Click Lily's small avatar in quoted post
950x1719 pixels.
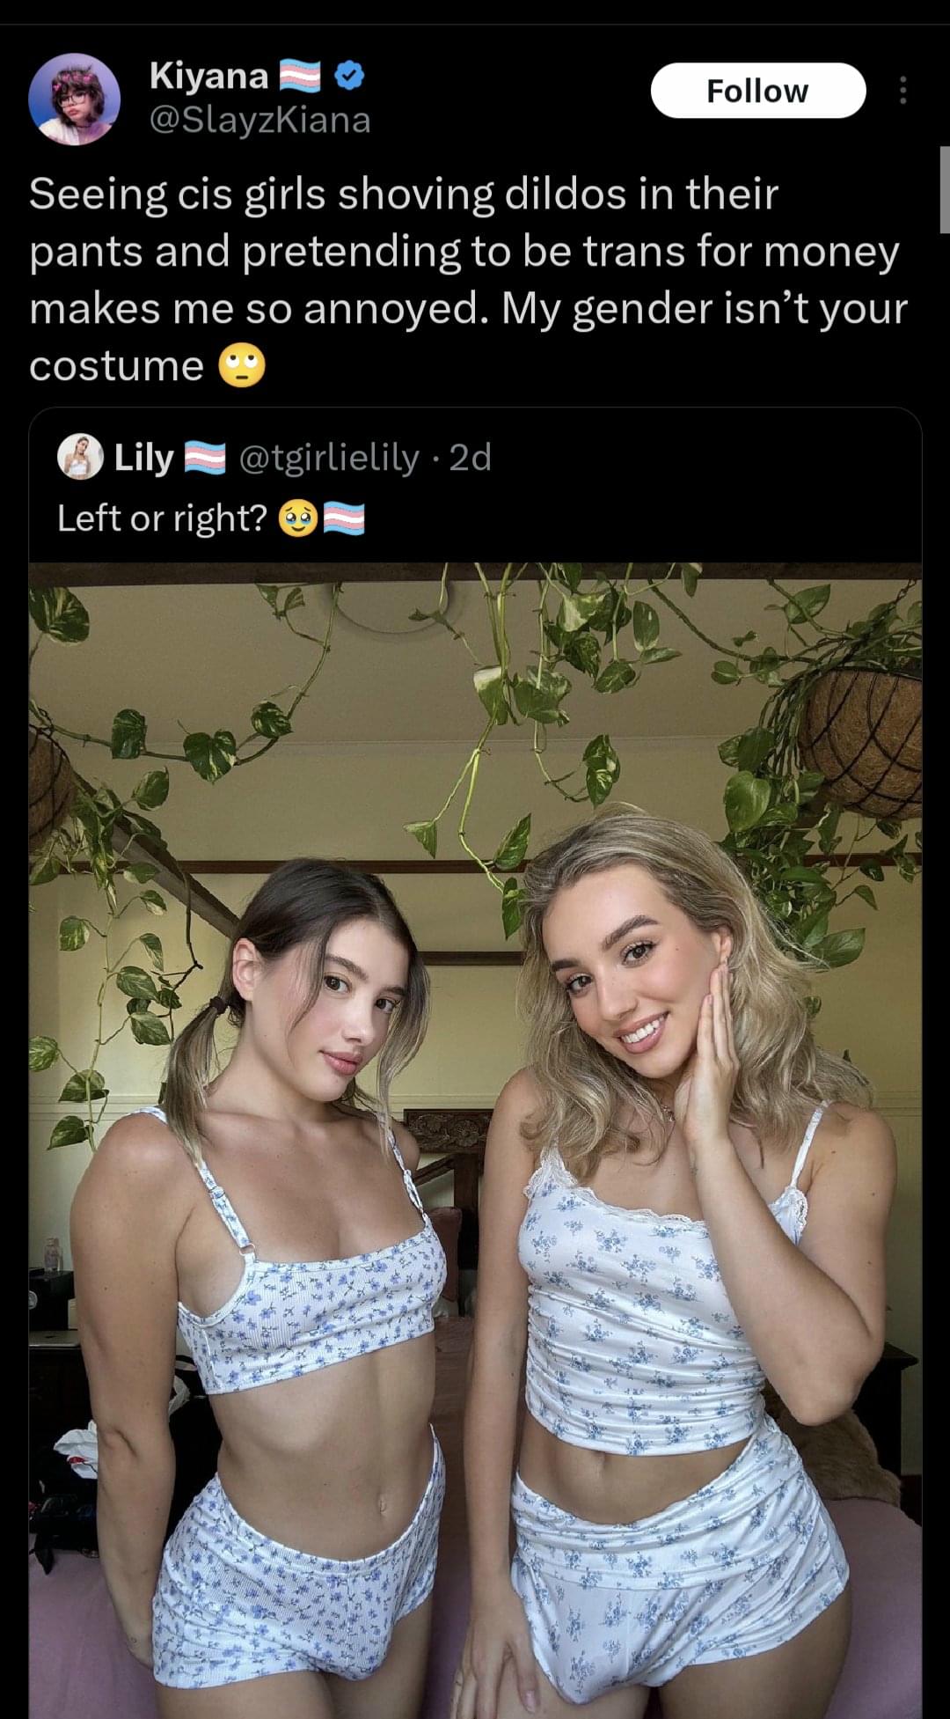click(x=80, y=457)
